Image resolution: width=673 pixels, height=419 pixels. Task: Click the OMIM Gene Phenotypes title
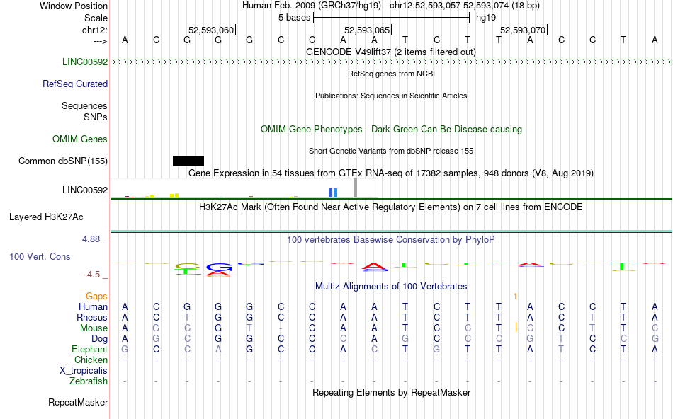point(391,129)
